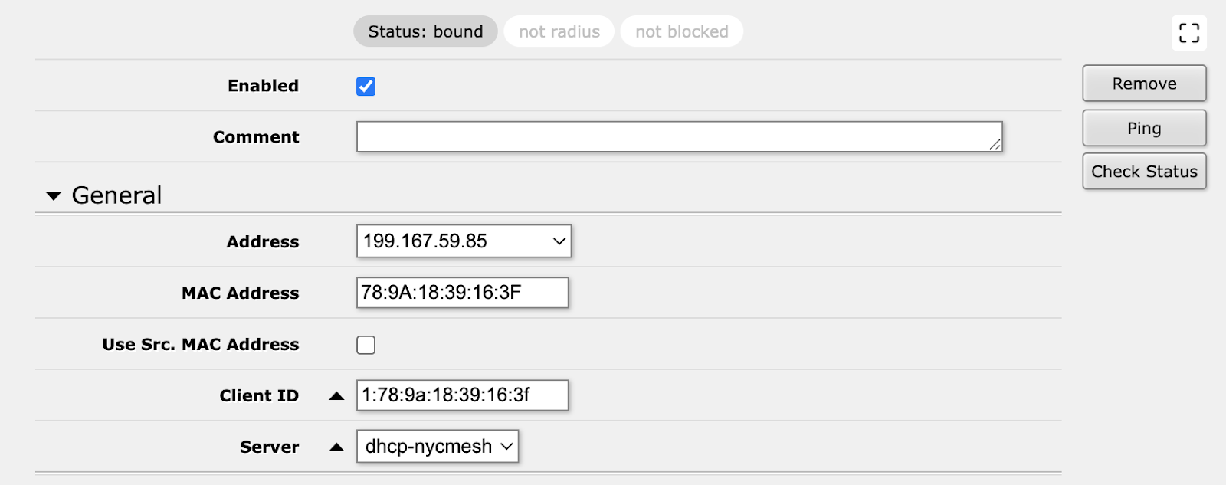Click the MAC Address input field
1226x485 pixels.
click(x=462, y=293)
